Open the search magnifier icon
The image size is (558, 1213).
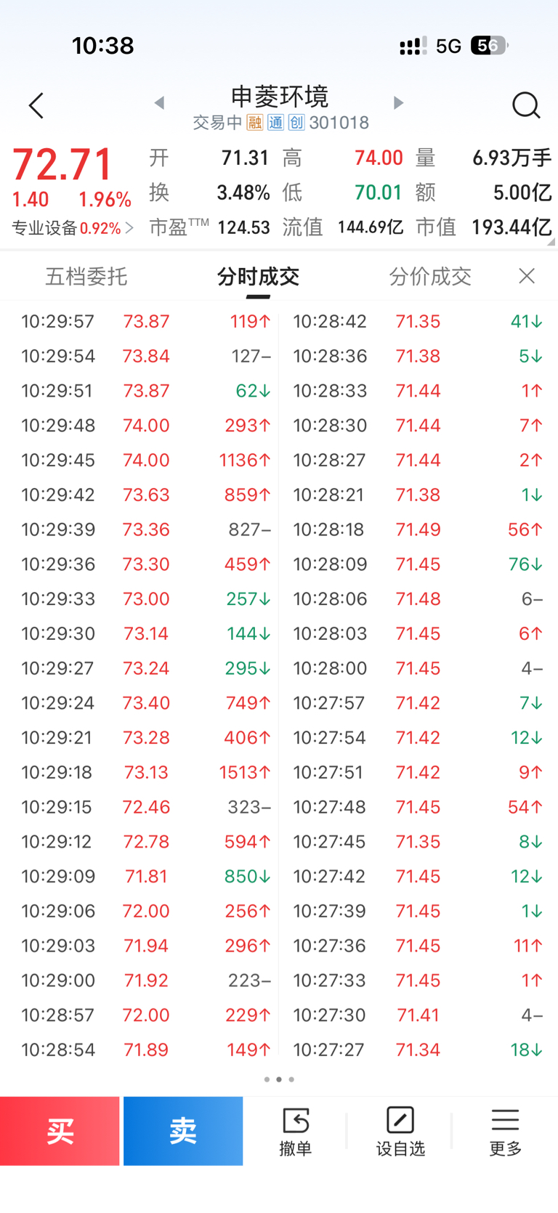525,106
